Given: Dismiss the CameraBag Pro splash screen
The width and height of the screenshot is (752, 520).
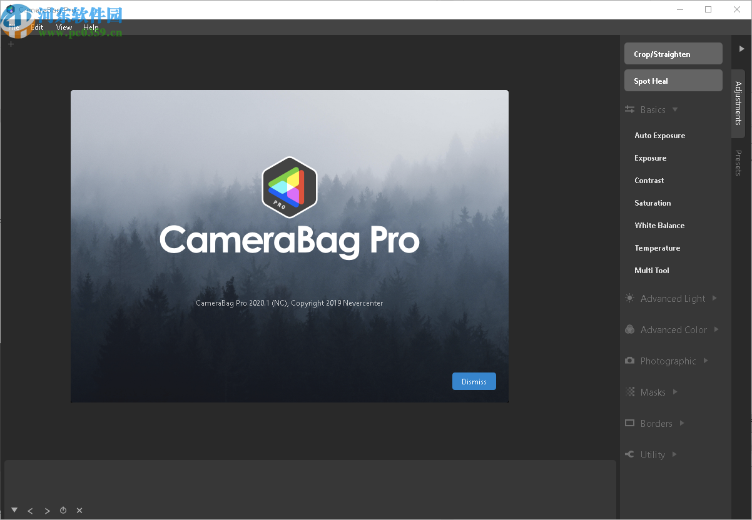Looking at the screenshot, I should coord(474,381).
